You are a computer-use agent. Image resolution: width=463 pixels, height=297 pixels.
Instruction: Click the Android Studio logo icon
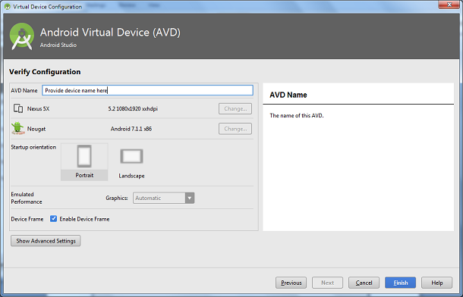pyautogui.click(x=21, y=36)
